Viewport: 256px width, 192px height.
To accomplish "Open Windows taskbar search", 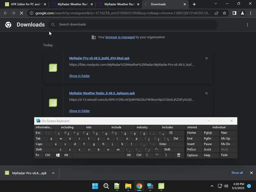I will pyautogui.click(x=106, y=186).
